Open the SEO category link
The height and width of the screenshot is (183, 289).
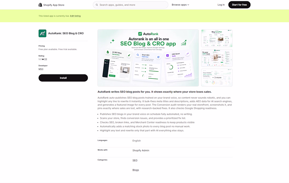point(135,160)
